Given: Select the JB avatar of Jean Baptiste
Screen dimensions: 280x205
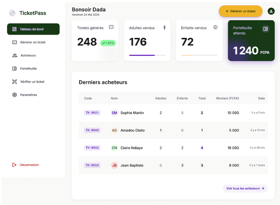Looking at the screenshot, I should (x=114, y=165).
